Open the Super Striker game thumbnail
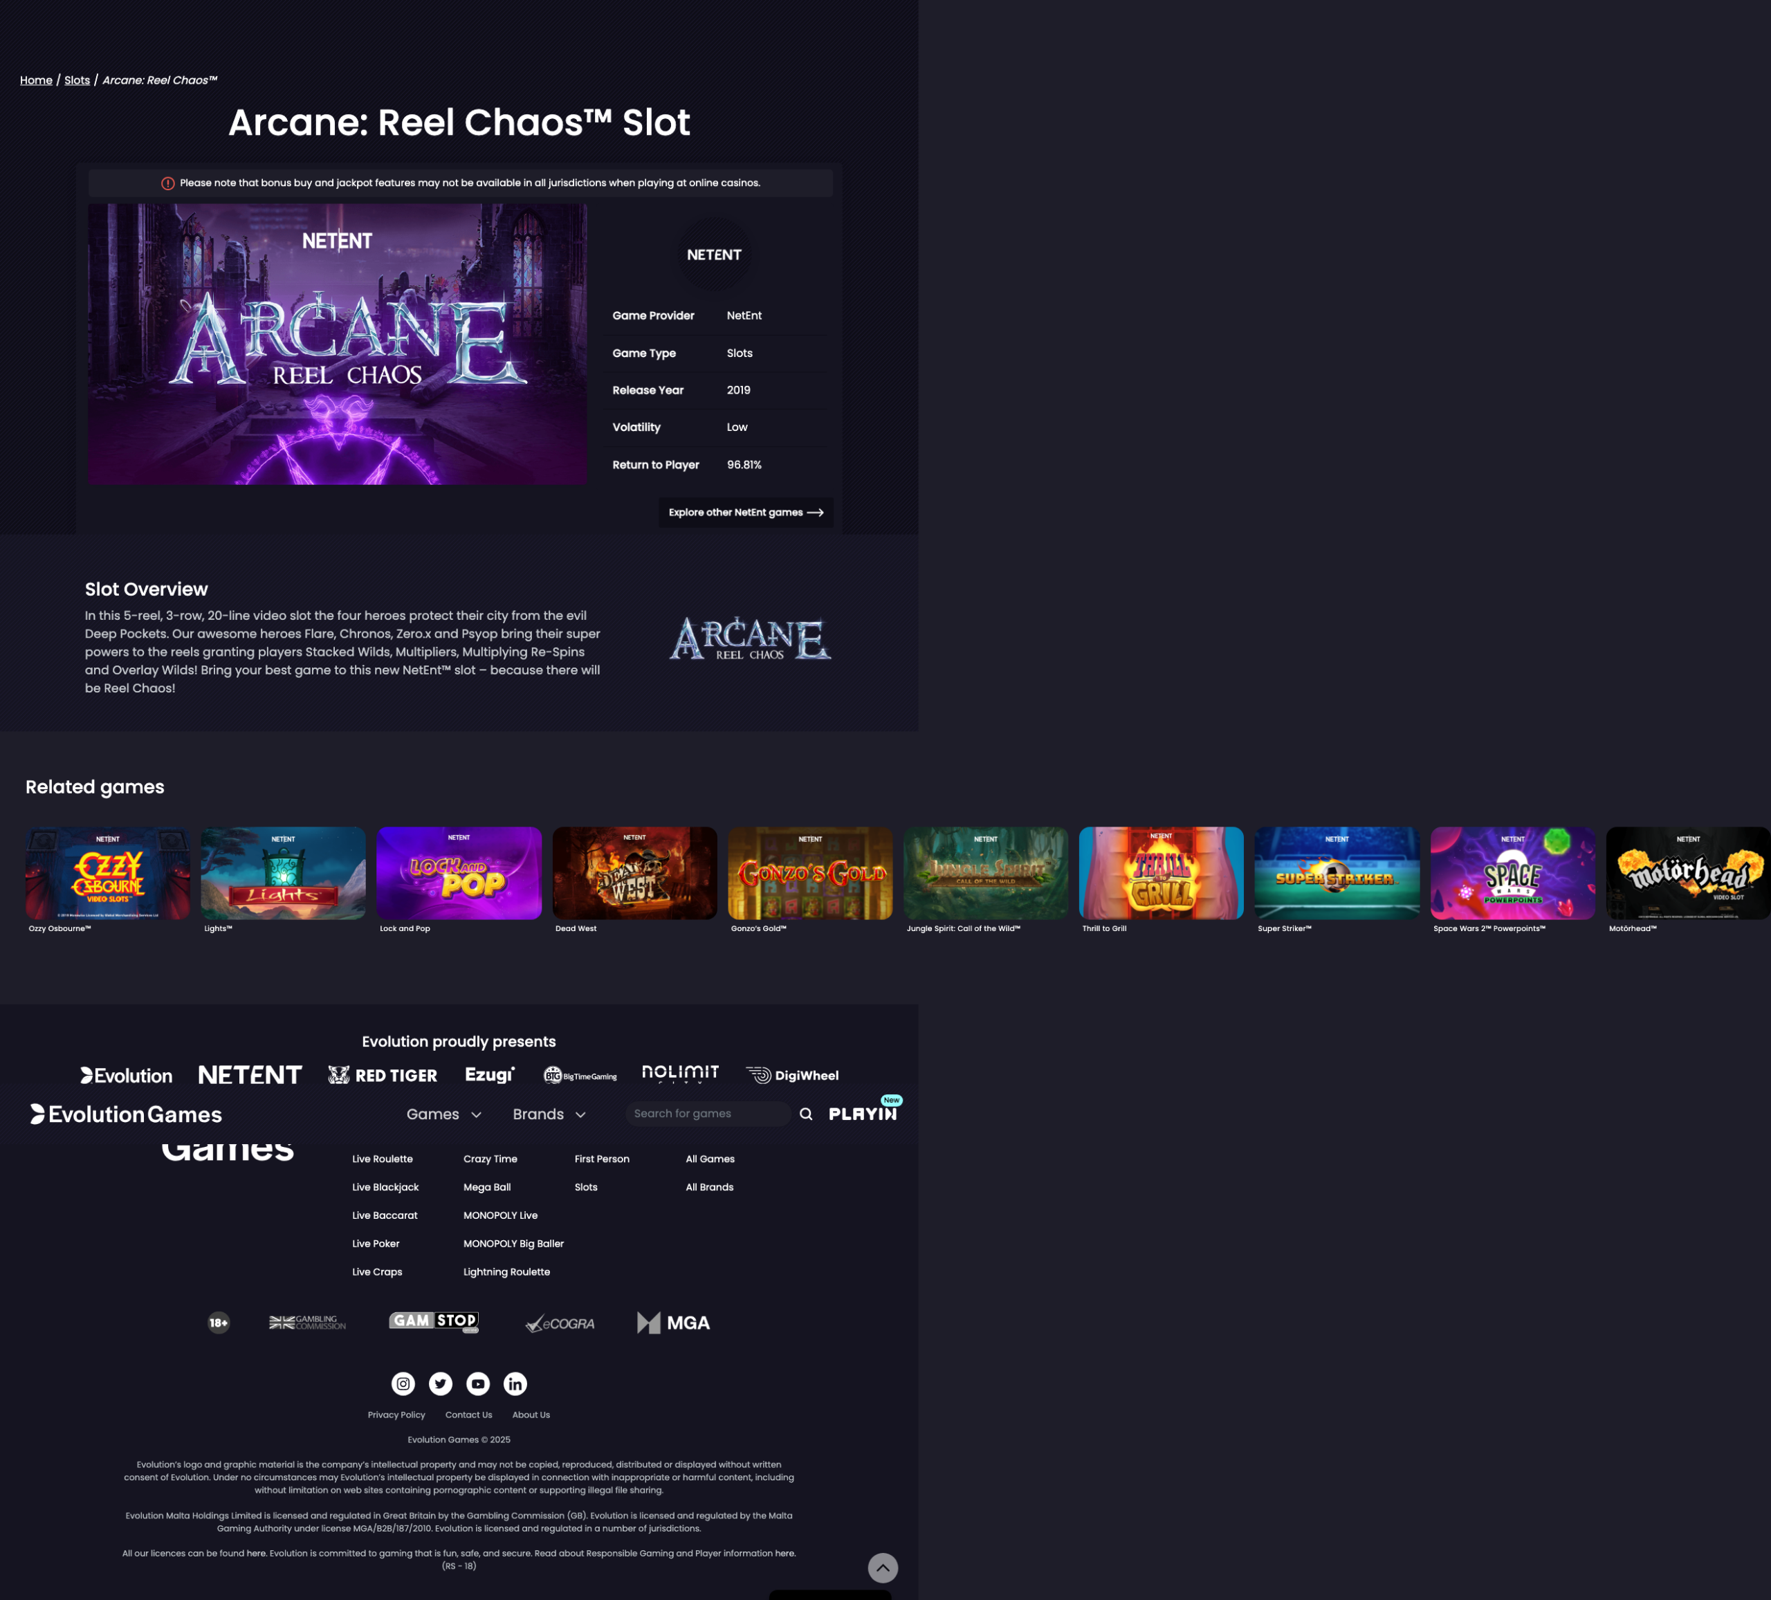Viewport: 1771px width, 1600px height. pos(1337,872)
